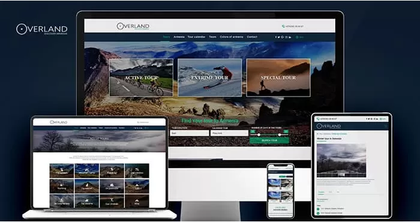Open the winter landscape photo on the tablet
This screenshot has height=222, width=420.
[341, 160]
